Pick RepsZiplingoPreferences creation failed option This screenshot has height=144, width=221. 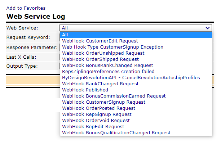tap(136, 72)
